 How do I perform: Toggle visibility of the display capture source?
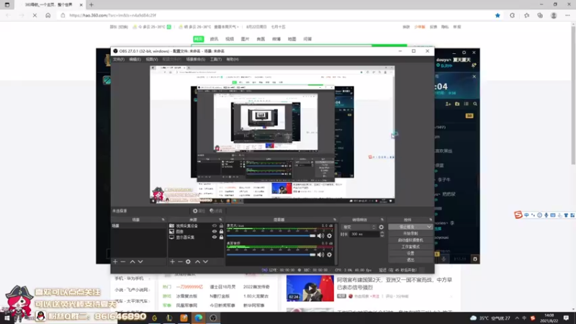click(x=214, y=238)
